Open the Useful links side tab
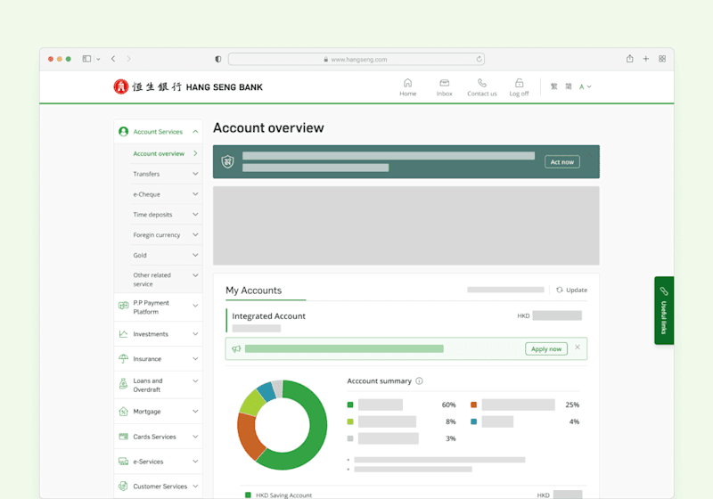This screenshot has width=713, height=499. 664,310
